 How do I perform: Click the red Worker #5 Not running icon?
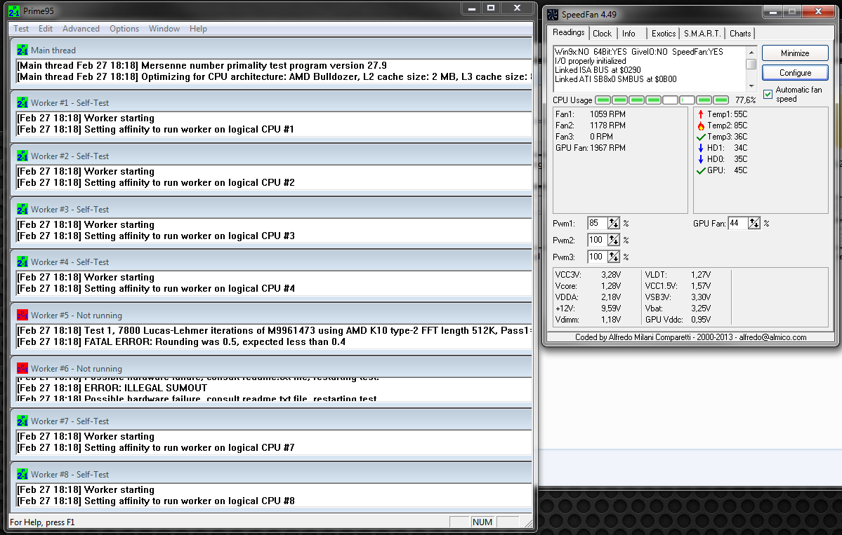click(x=22, y=316)
